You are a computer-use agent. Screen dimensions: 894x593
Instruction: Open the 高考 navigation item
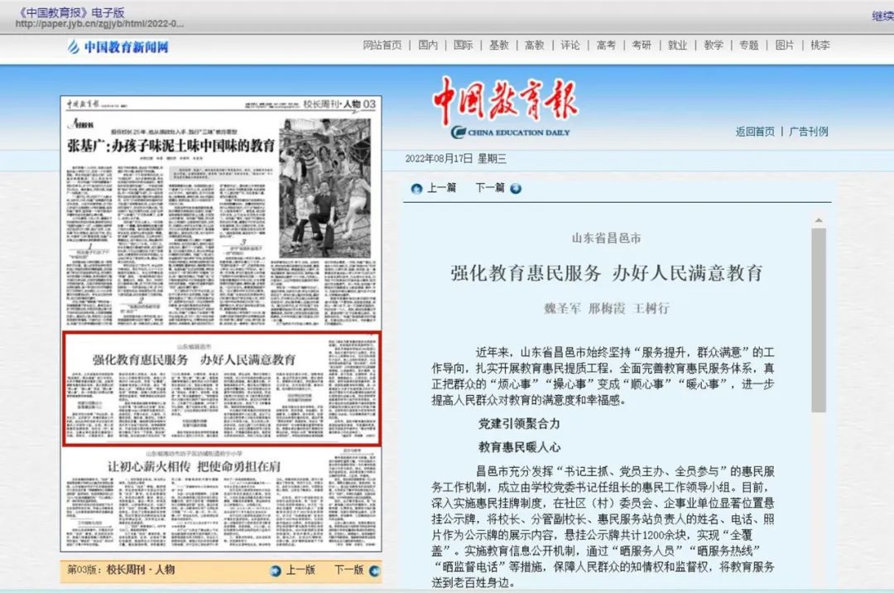[606, 46]
